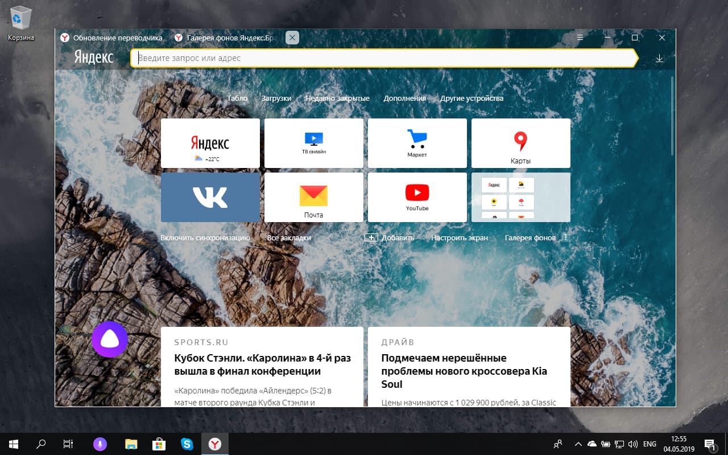Open the YouTube shortcut tile
Image resolution: width=728 pixels, height=455 pixels.
click(x=417, y=197)
